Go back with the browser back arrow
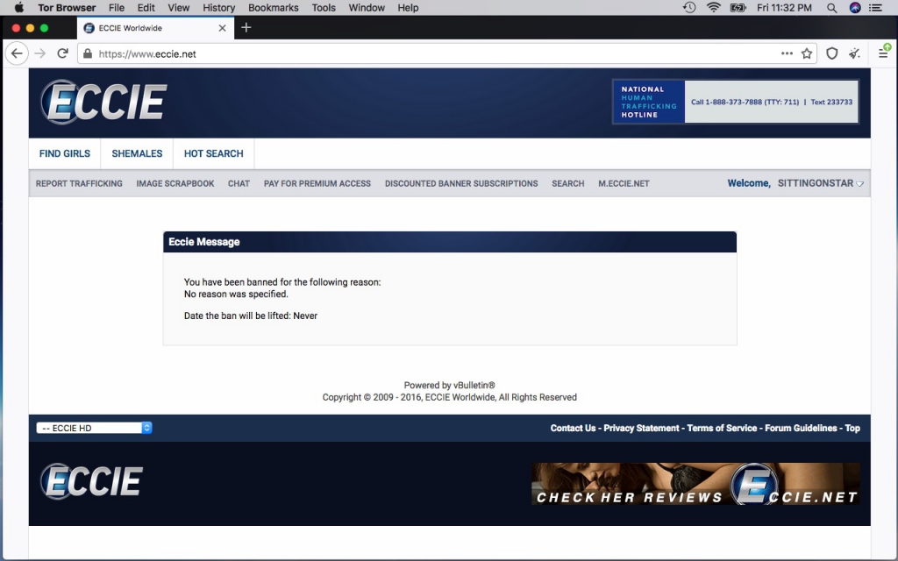The width and height of the screenshot is (898, 561). coord(17,53)
